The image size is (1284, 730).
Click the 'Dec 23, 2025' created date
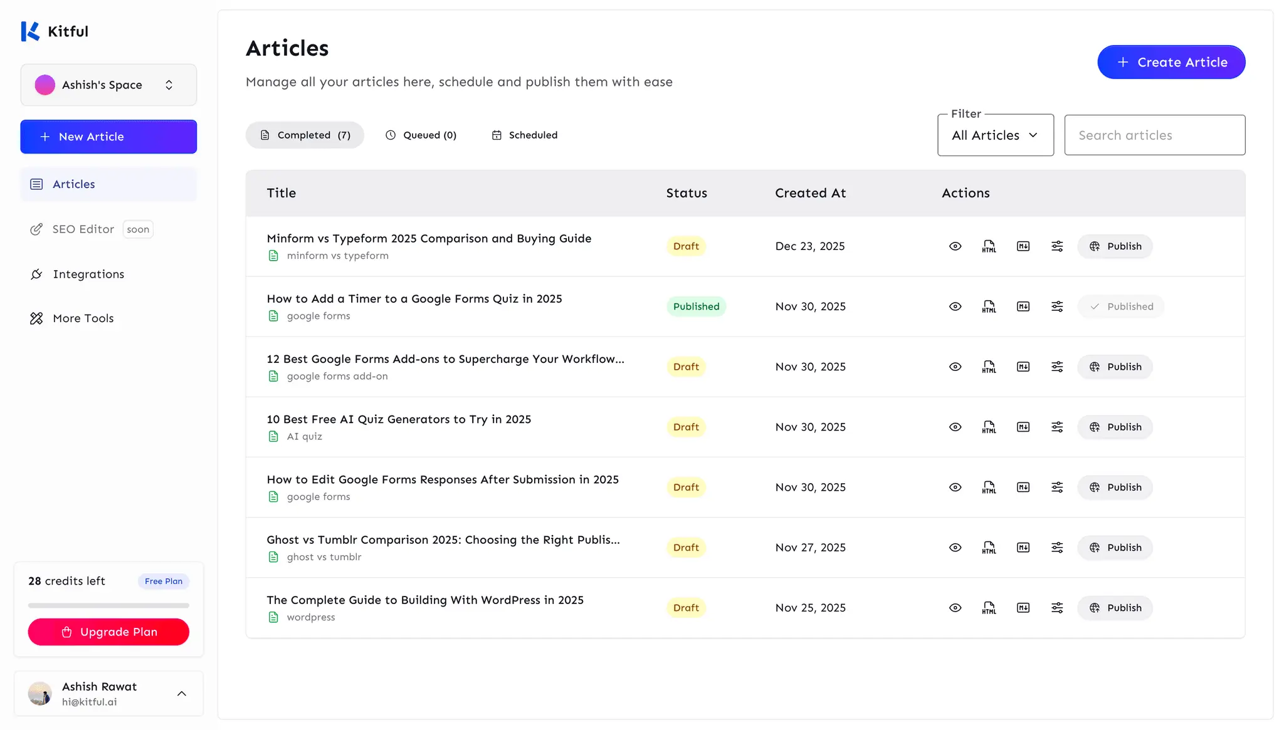pos(810,246)
